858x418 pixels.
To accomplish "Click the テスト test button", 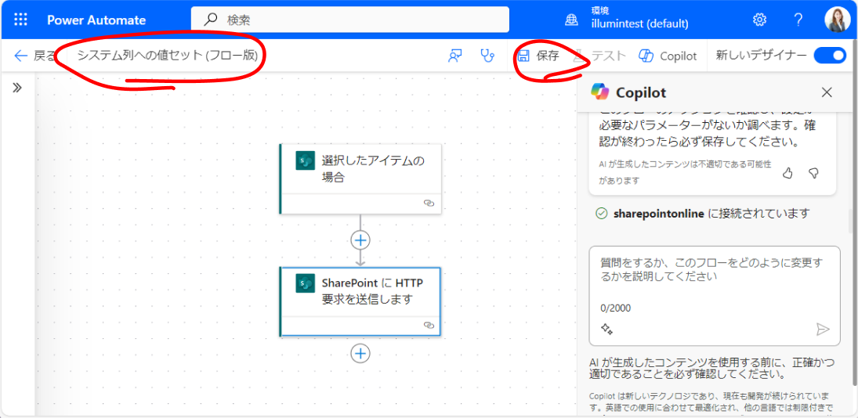I will tap(599, 56).
